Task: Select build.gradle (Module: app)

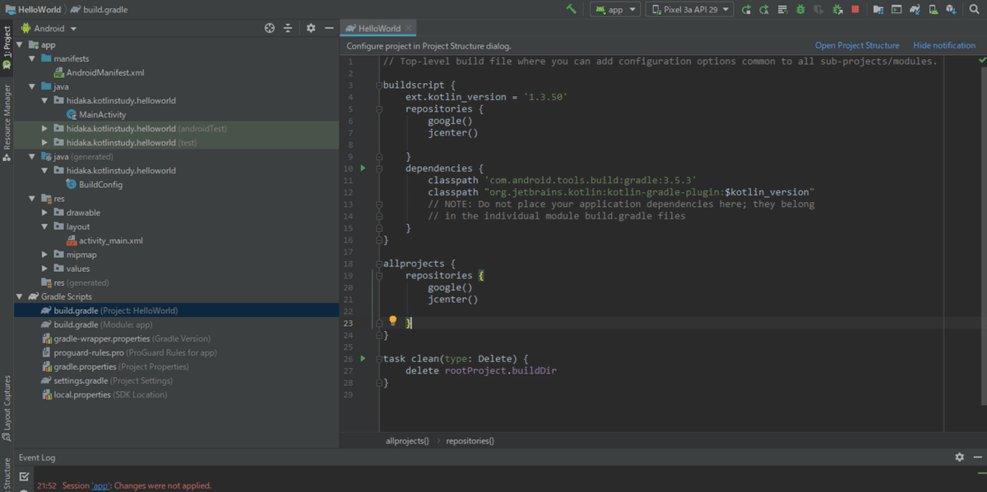Action: pyautogui.click(x=97, y=324)
